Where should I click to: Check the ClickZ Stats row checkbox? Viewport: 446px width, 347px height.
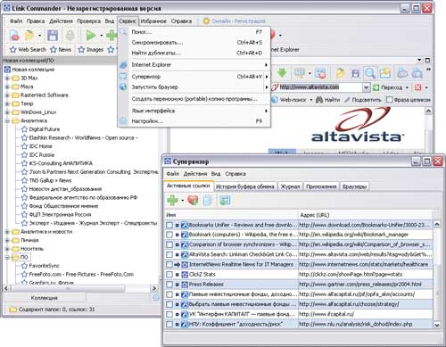pyautogui.click(x=169, y=275)
